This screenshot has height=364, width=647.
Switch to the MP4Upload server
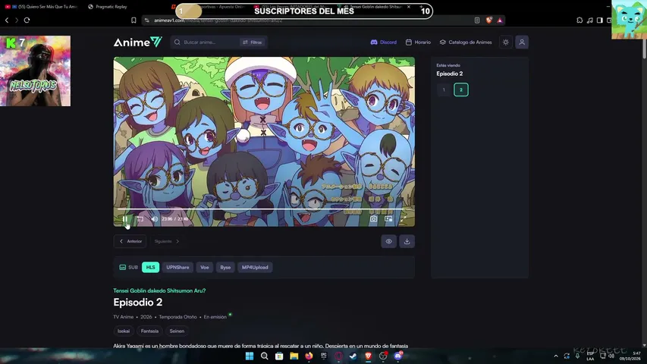[x=255, y=268]
